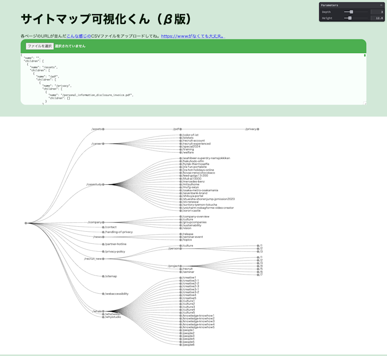The image size is (387, 356).
Task: Click the Depth slider handle
Action: click(351, 12)
